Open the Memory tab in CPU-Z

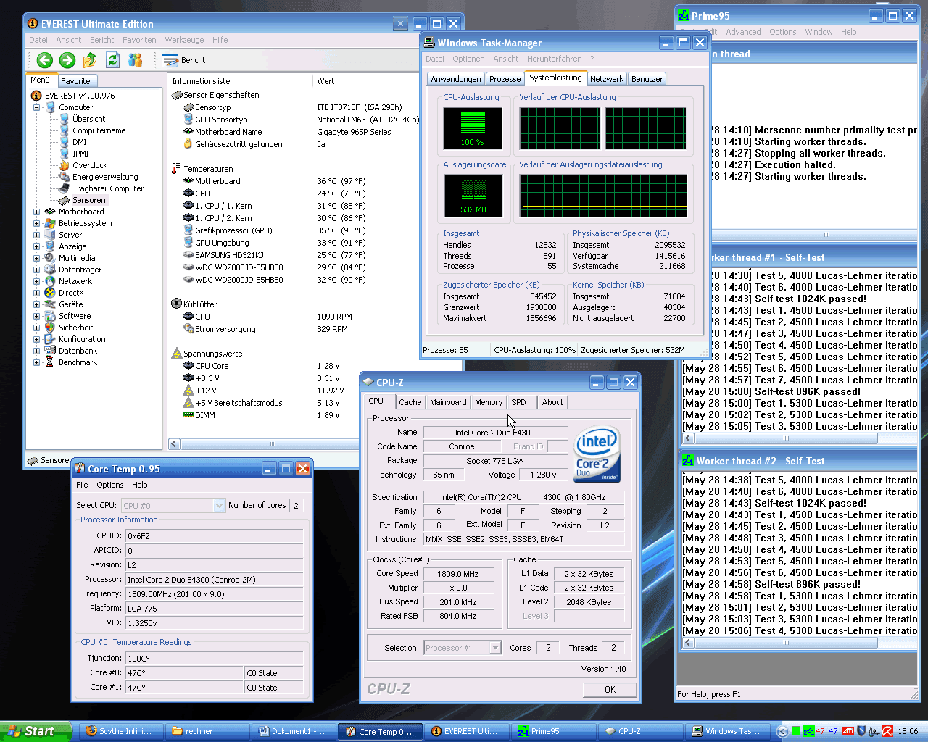(x=489, y=402)
